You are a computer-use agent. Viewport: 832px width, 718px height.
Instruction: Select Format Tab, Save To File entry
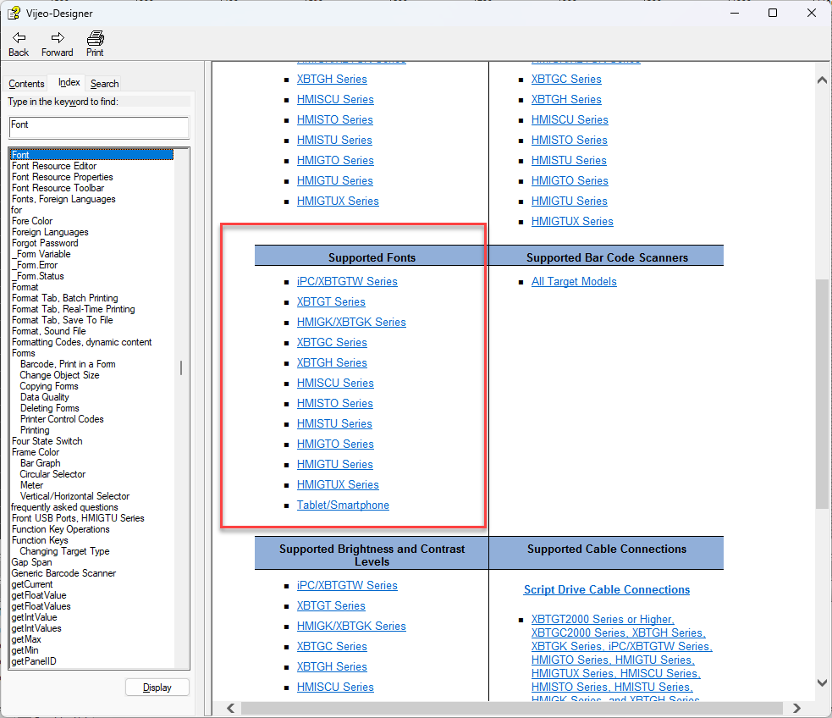click(x=62, y=320)
